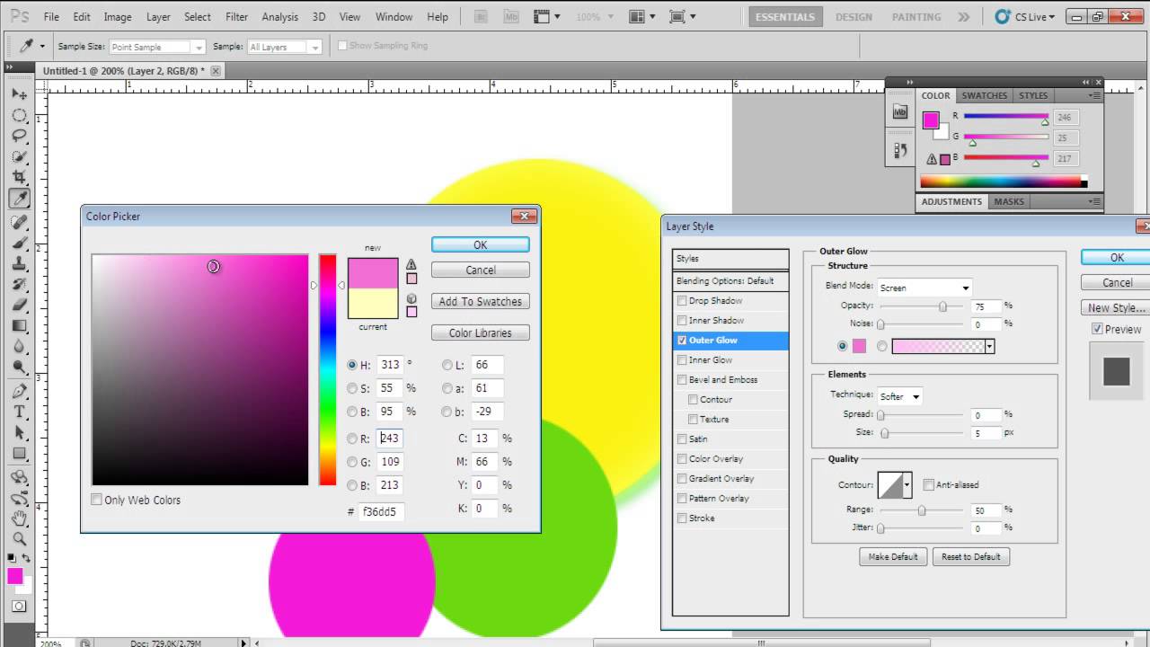Select the Eyedropper tool in toolbox
The image size is (1150, 647).
point(18,199)
